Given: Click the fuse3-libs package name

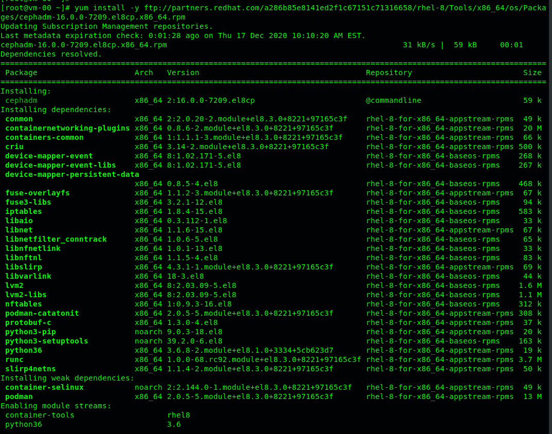Looking at the screenshot, I should pyautogui.click(x=28, y=202).
